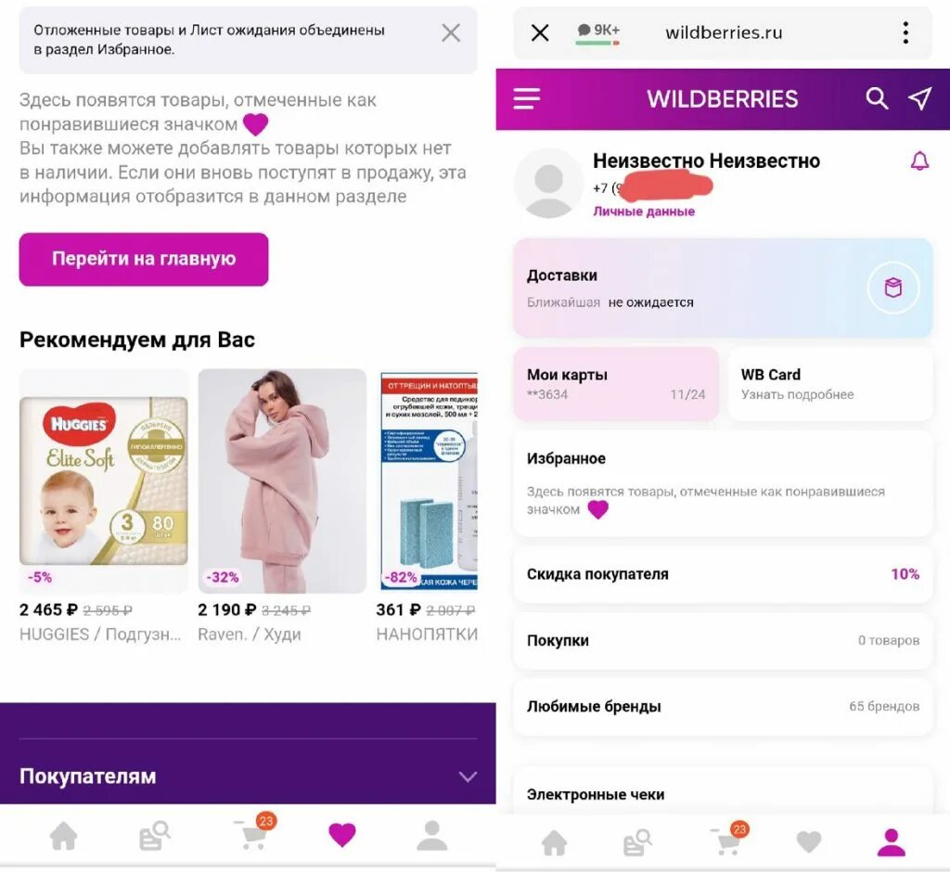This screenshot has width=950, height=872.
Task: Click the Перейти на главную button
Action: [x=144, y=260]
